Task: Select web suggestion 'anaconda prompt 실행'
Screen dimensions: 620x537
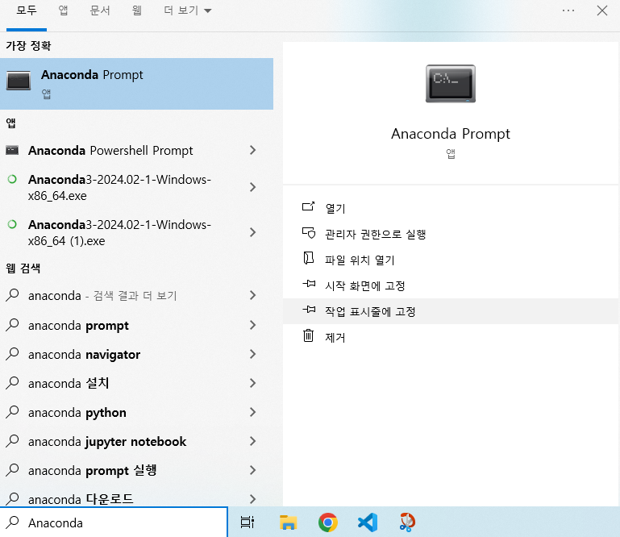Action: point(123,471)
